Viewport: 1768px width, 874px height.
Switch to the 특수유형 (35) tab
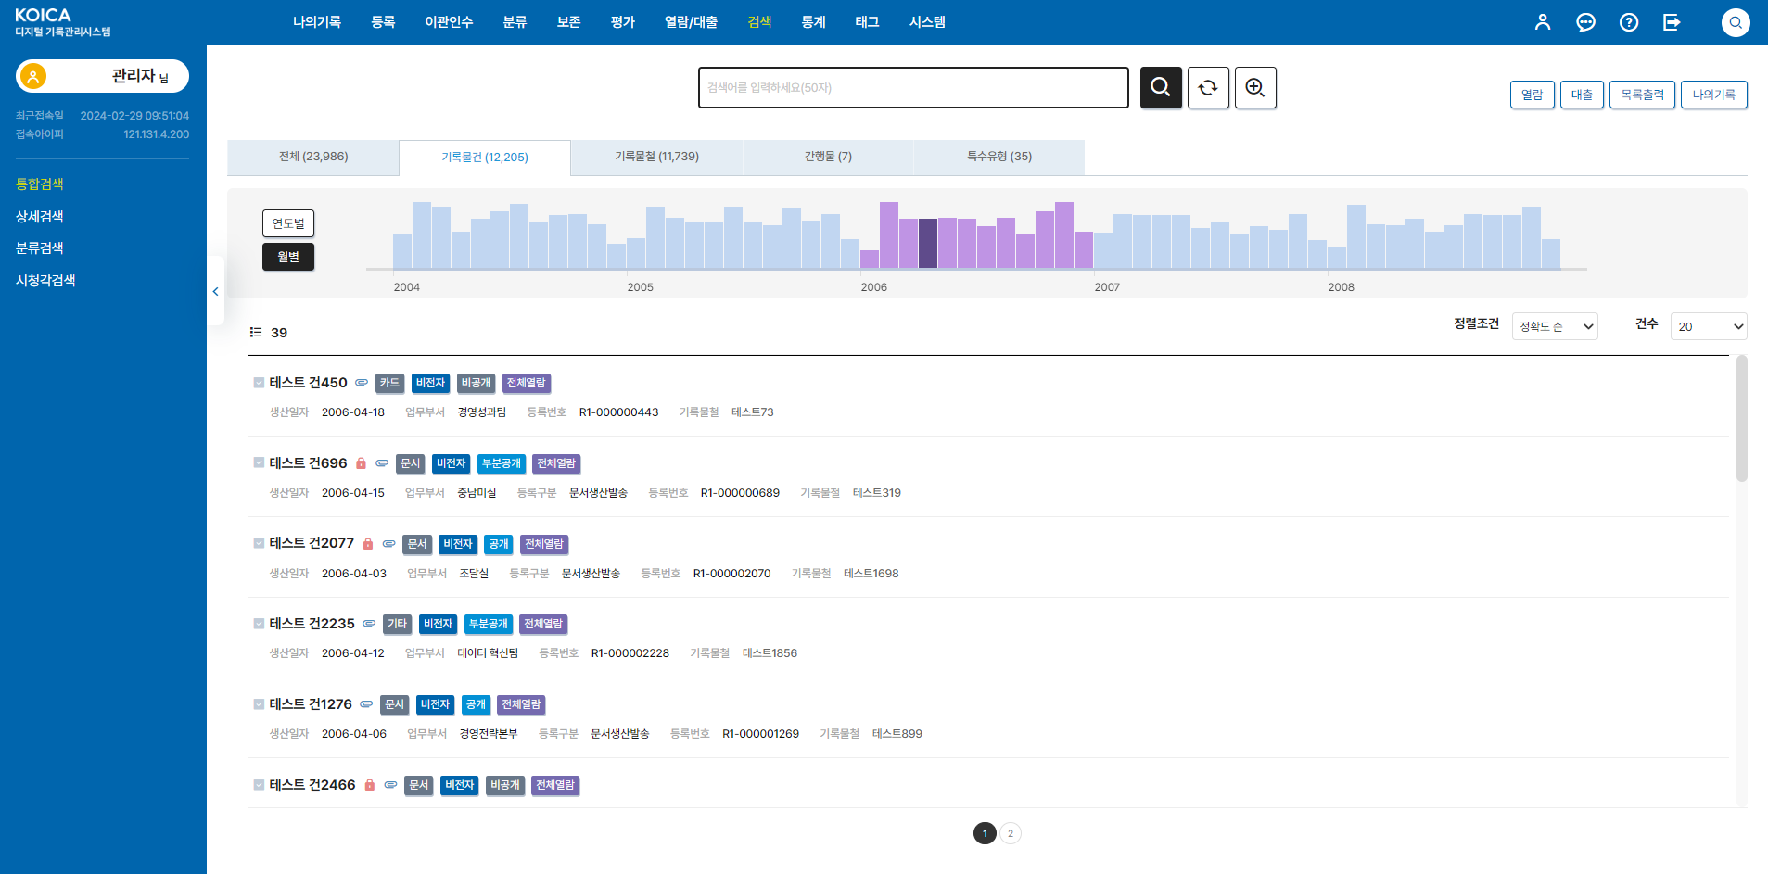[x=999, y=157]
